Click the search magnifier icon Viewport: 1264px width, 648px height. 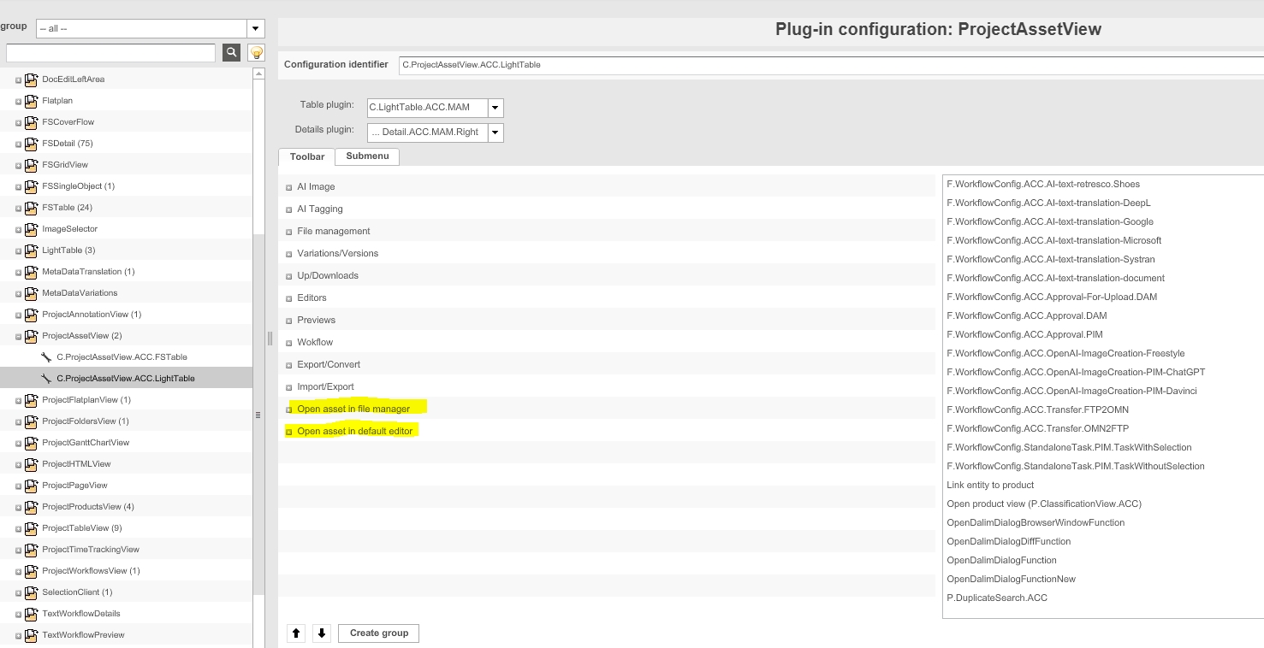tap(231, 53)
